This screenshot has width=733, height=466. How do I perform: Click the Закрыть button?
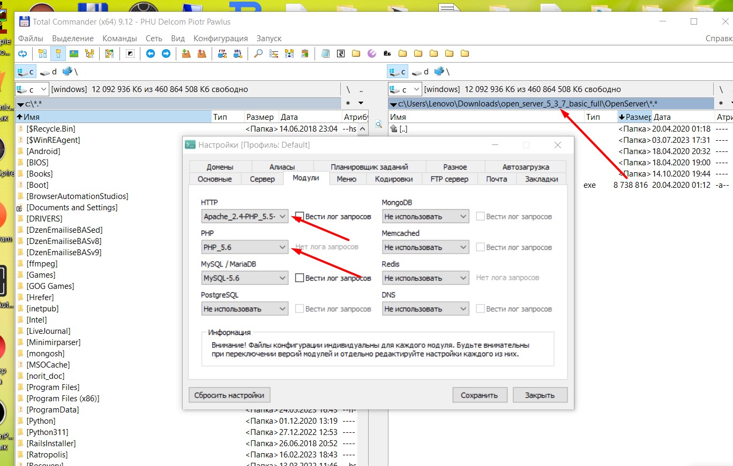(540, 395)
